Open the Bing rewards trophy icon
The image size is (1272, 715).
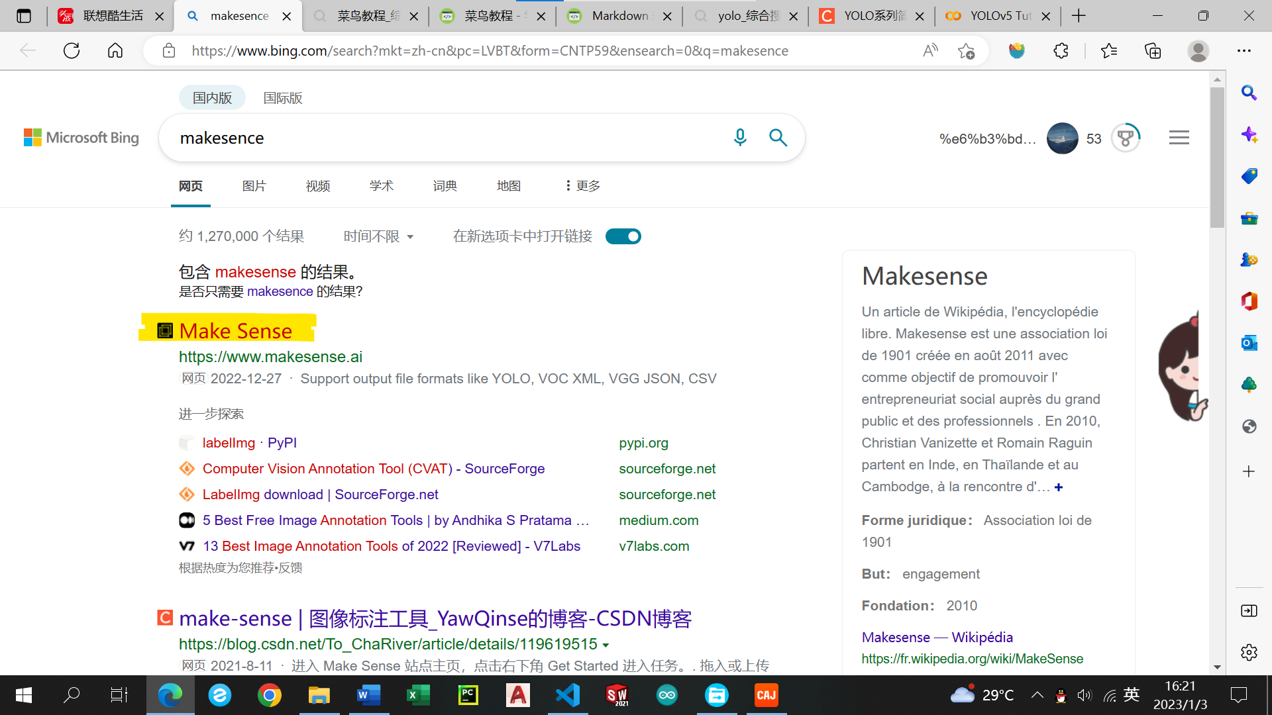tap(1125, 138)
